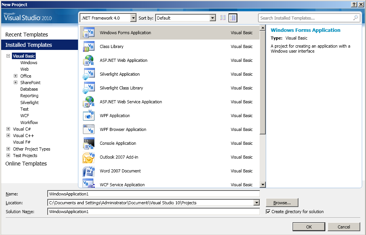Screen dimensions: 366x235
Task: Toggle Create directory for solution checkbox
Action: tap(268, 212)
